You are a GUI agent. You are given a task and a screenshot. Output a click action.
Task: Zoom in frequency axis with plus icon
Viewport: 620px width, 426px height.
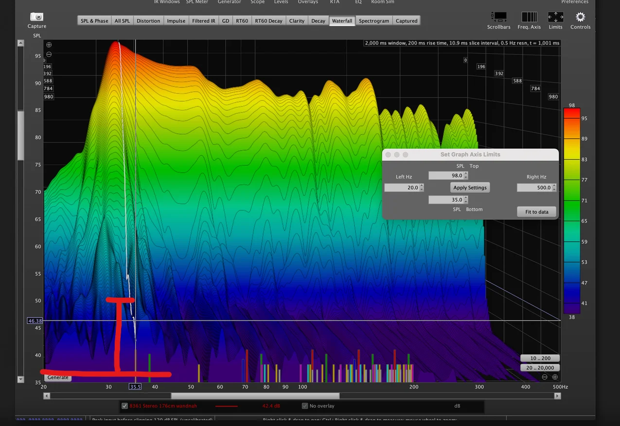click(555, 377)
